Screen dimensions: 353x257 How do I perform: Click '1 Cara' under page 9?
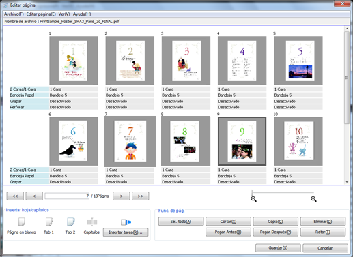click(x=242, y=170)
